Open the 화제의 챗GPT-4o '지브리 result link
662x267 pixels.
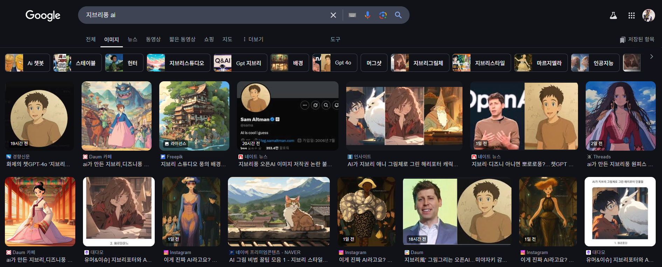click(38, 164)
